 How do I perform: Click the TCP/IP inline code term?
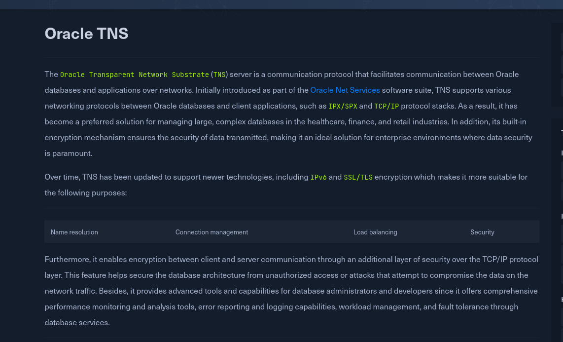[x=387, y=106]
